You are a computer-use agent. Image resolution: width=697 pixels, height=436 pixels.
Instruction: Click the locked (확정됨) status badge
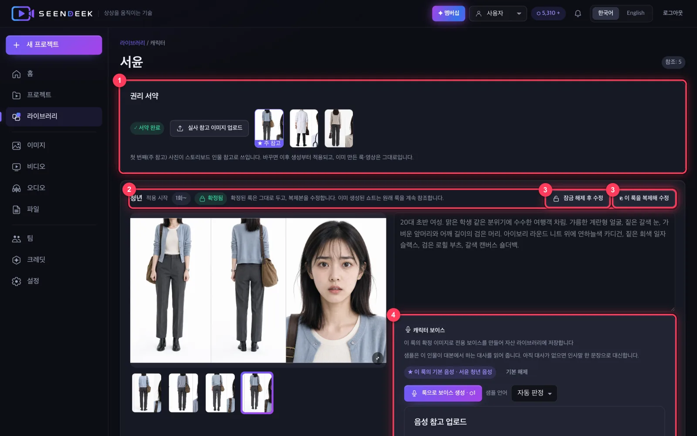(211, 198)
